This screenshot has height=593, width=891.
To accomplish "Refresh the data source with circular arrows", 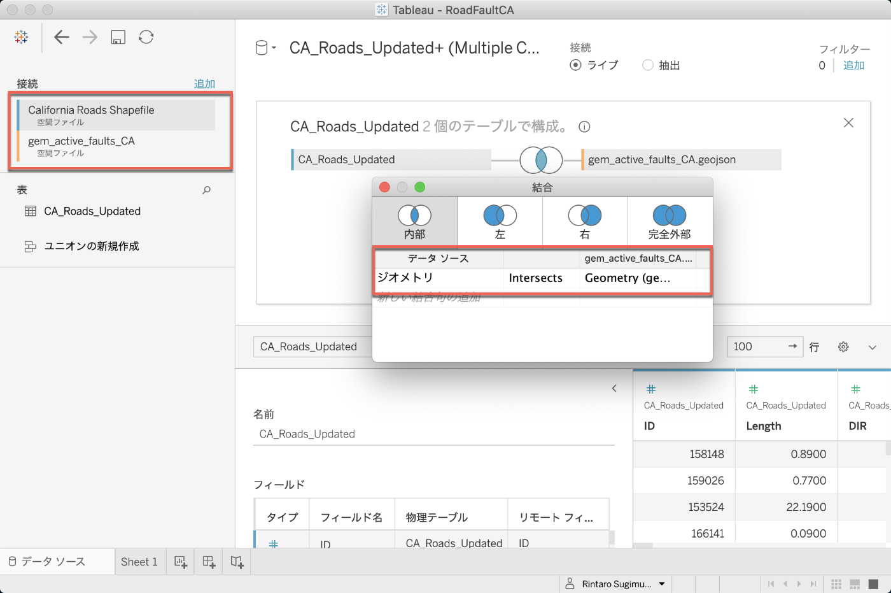I will click(x=146, y=37).
